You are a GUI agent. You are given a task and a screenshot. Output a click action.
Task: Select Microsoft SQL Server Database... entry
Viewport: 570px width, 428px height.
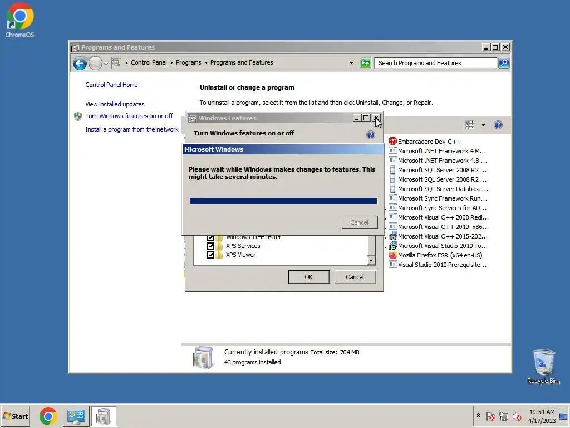[x=439, y=189]
